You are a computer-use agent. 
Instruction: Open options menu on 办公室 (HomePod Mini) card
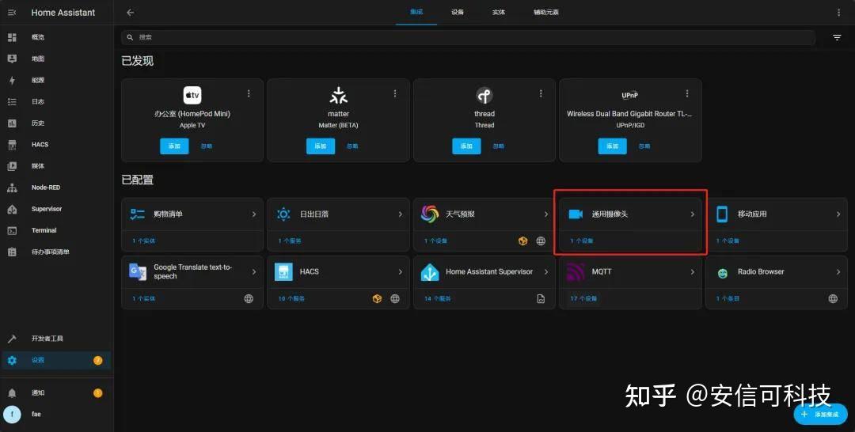pos(249,93)
